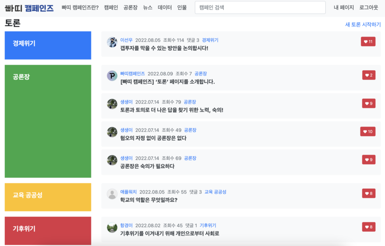The image size is (385, 246).
Task: Click 항경이's profile picture
Action: coord(112,227)
